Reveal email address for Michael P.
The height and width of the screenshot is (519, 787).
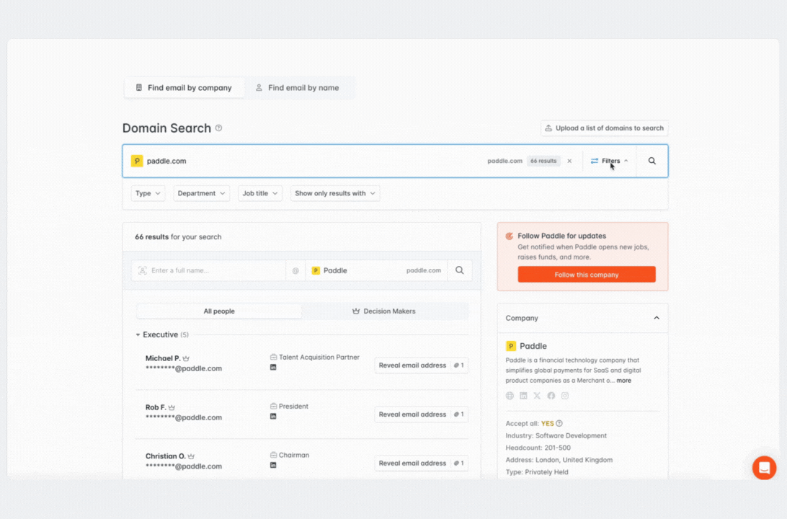click(421, 365)
